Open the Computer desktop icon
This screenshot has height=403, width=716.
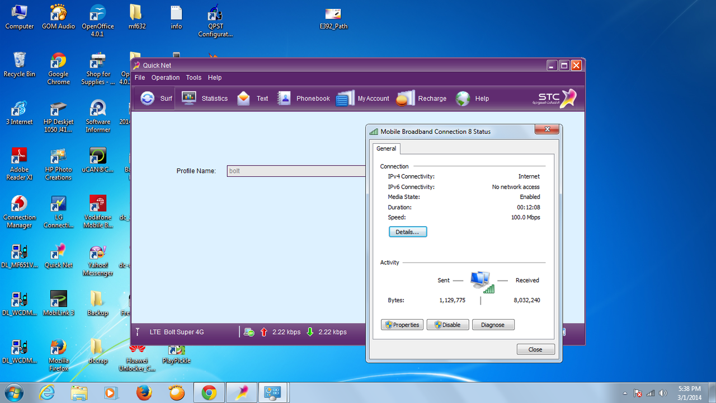[x=20, y=17]
